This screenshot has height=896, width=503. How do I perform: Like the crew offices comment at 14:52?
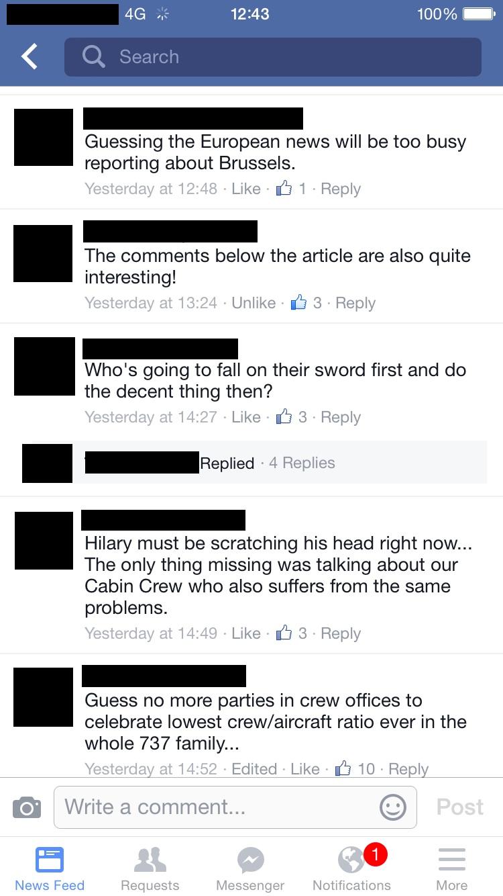305,769
